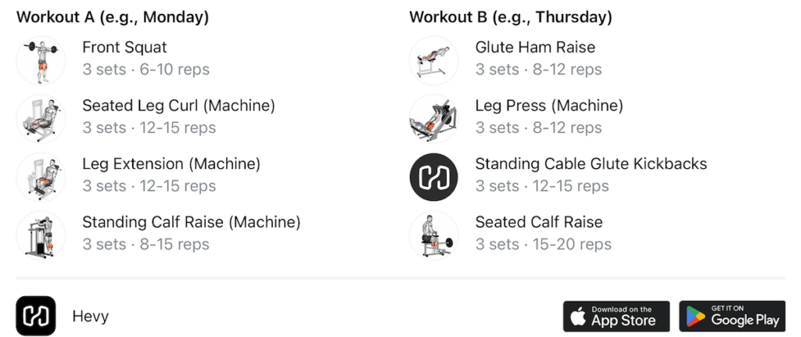The width and height of the screenshot is (801, 337).
Task: Click the Glute Ham Raise exercise icon
Action: (433, 60)
